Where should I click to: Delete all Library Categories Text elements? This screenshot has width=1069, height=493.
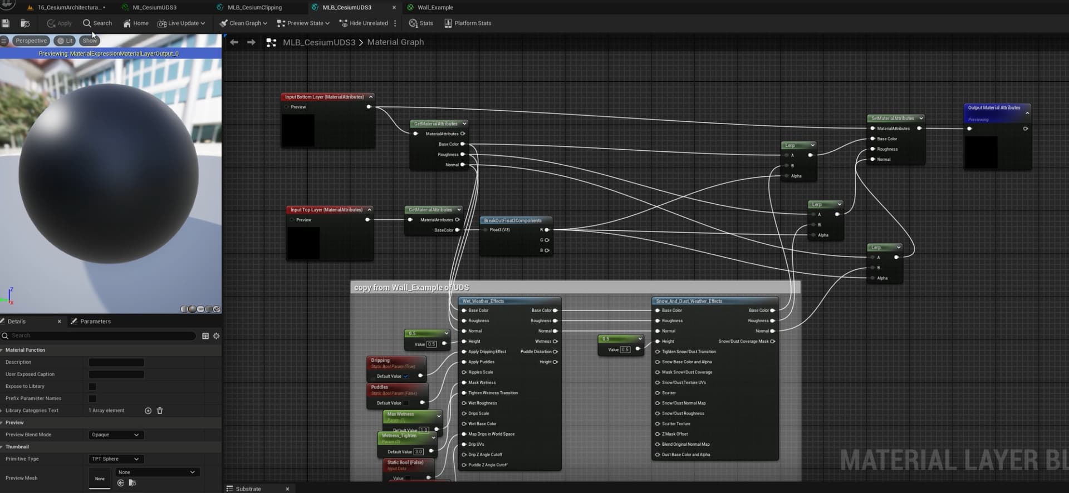pyautogui.click(x=160, y=411)
